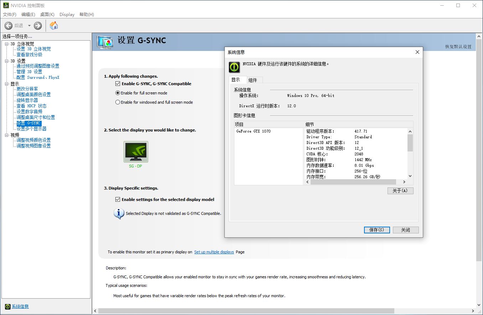Open 通过预览调整图像设置 tree item
Image resolution: width=483 pixels, height=315 pixels.
click(x=38, y=66)
